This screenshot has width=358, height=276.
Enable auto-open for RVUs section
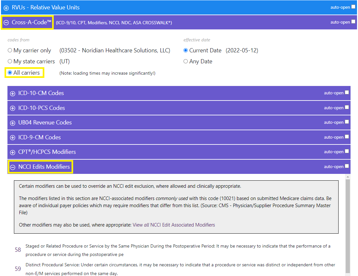(x=353, y=7)
